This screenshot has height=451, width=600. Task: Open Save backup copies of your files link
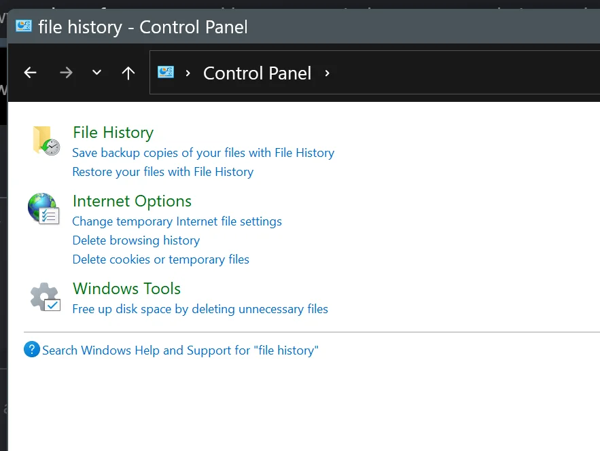click(x=203, y=153)
